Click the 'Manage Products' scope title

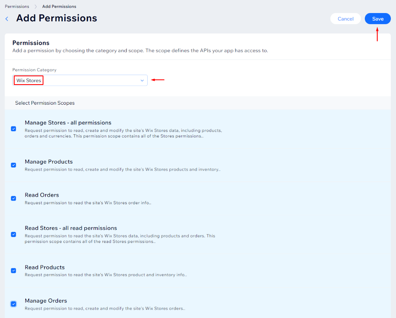pyautogui.click(x=49, y=162)
